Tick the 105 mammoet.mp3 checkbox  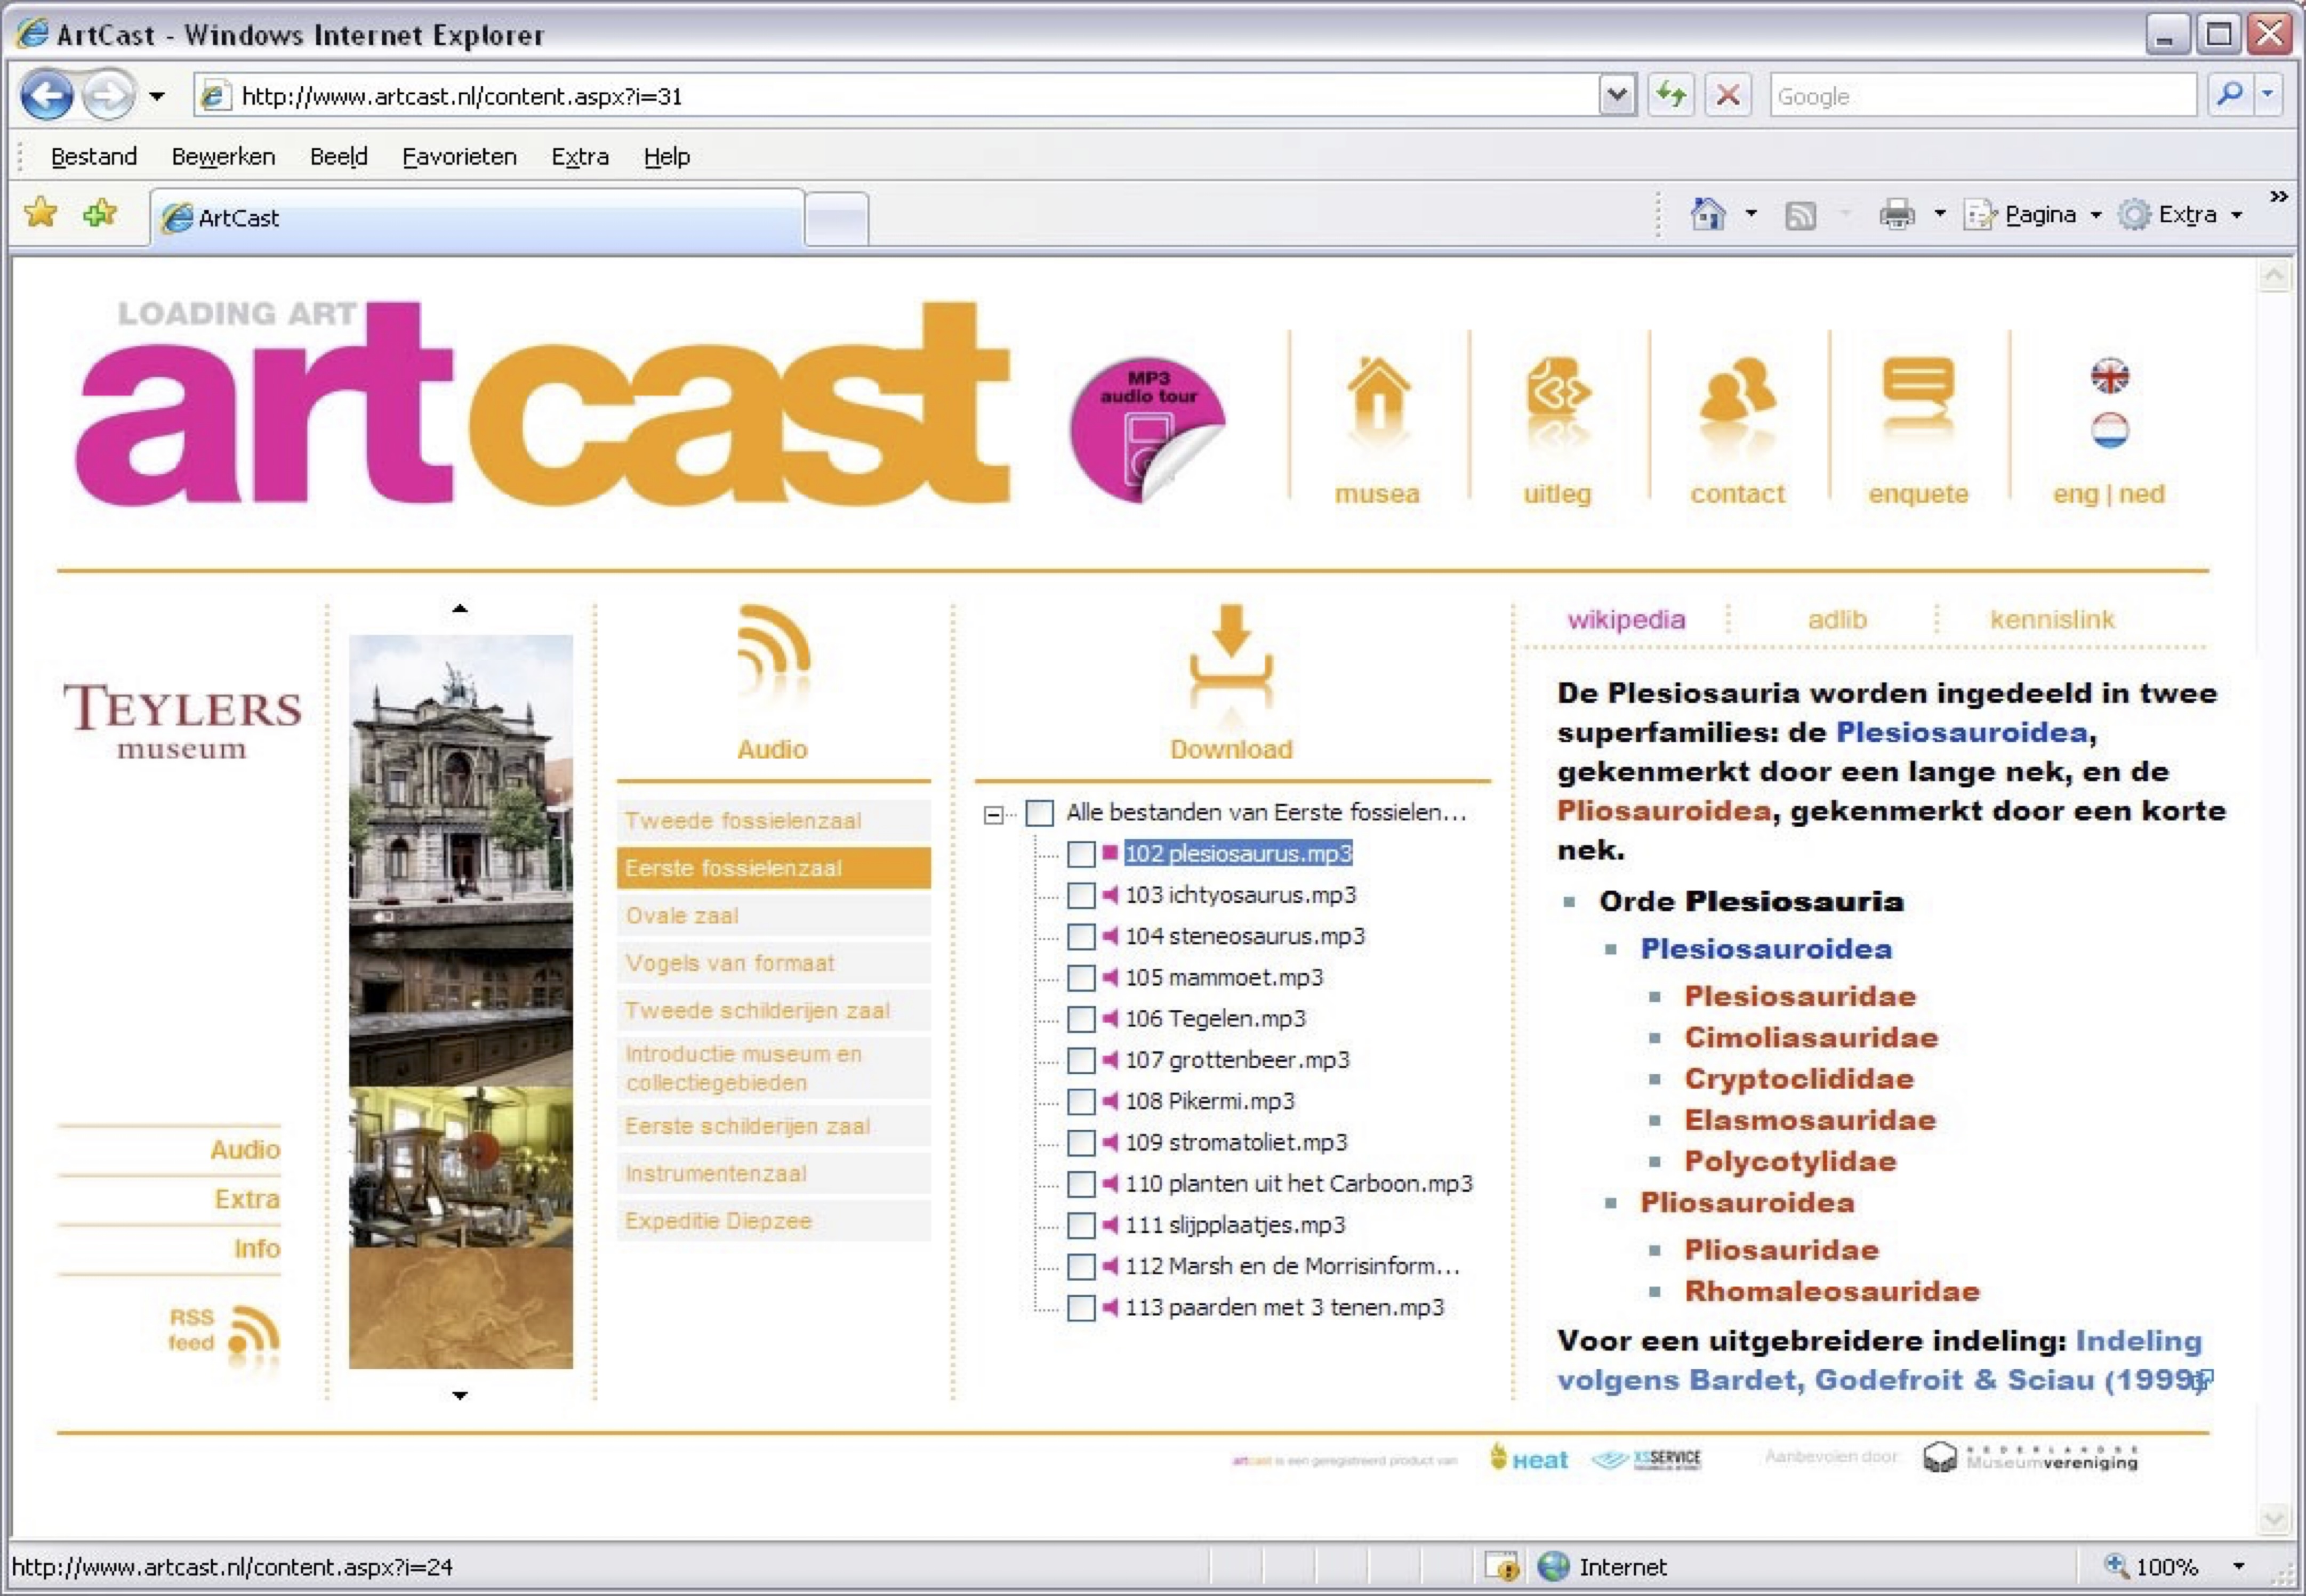(x=1080, y=978)
